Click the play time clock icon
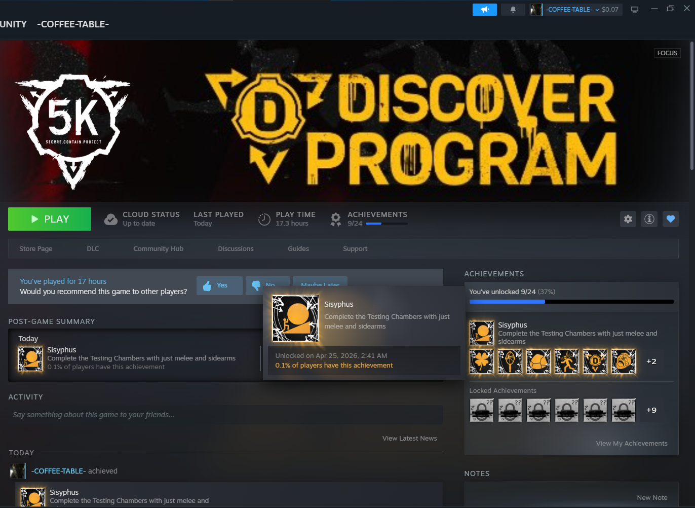The width and height of the screenshot is (695, 508). [x=264, y=219]
